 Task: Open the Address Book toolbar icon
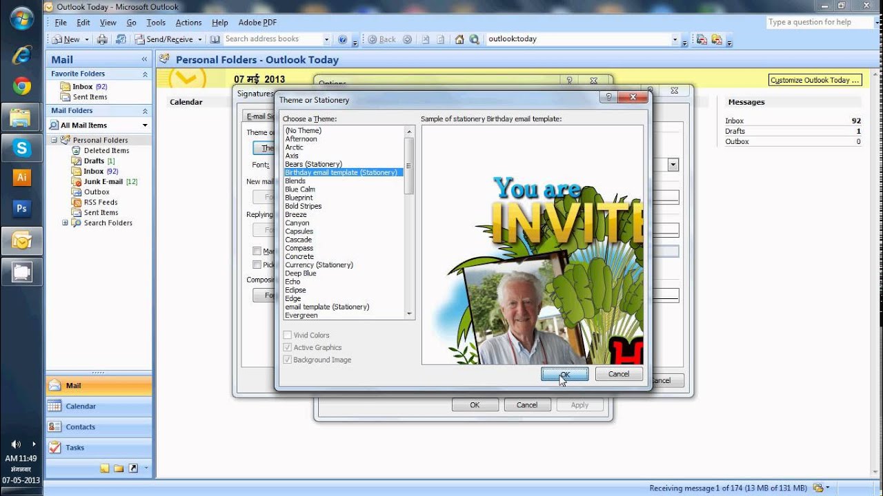[215, 39]
